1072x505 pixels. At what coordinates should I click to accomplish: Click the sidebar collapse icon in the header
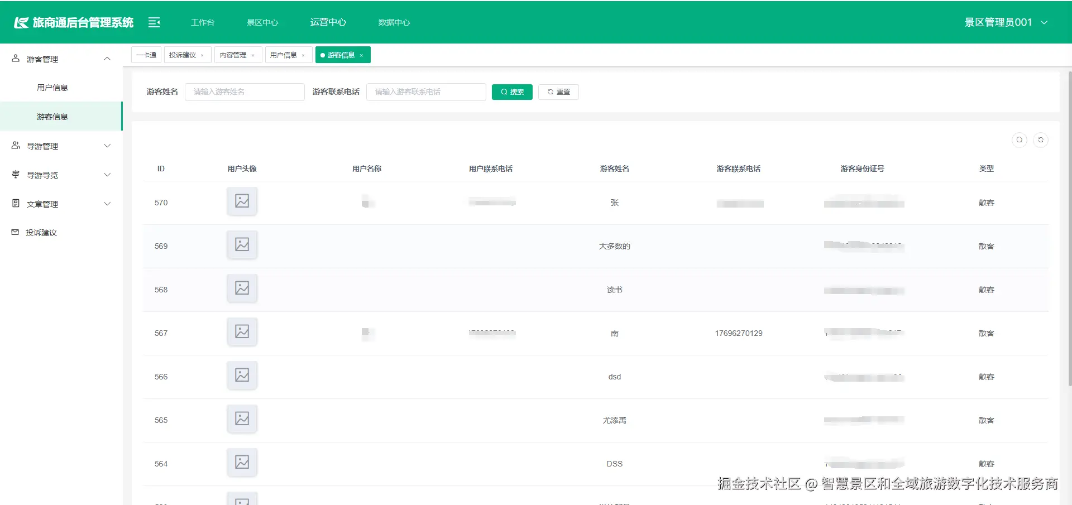[154, 22]
